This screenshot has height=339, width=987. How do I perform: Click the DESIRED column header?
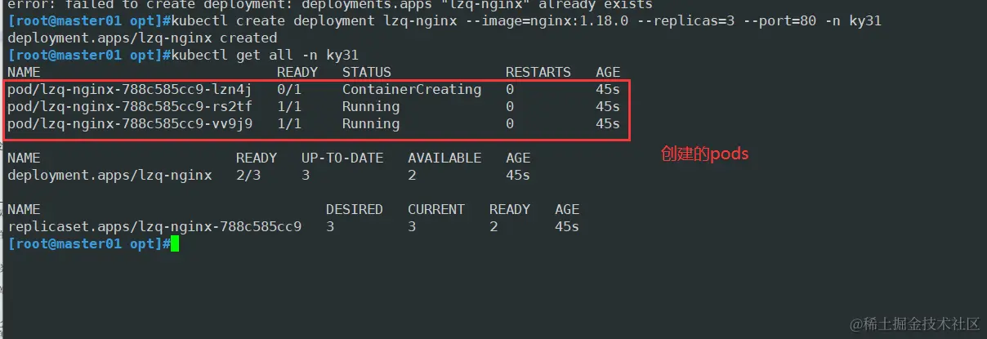355,209
